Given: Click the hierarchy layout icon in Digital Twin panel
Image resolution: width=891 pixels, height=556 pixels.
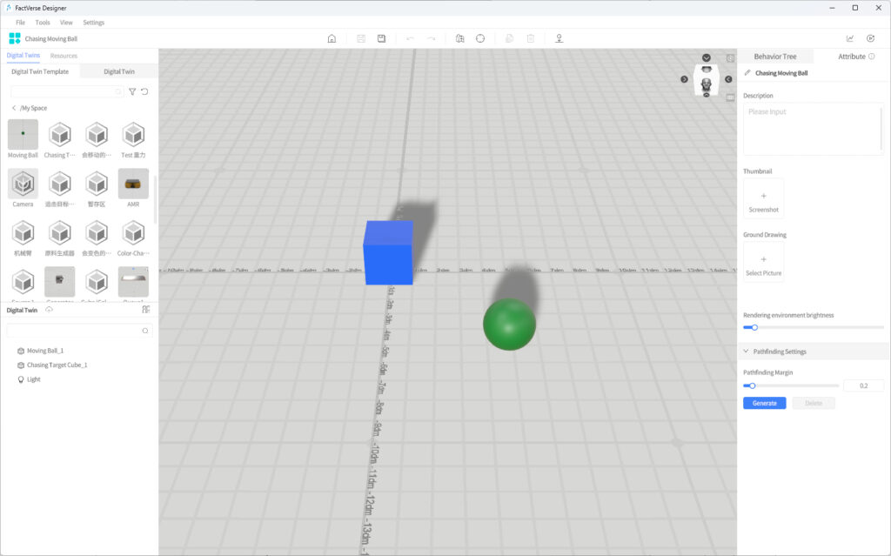Looking at the screenshot, I should click(x=146, y=309).
